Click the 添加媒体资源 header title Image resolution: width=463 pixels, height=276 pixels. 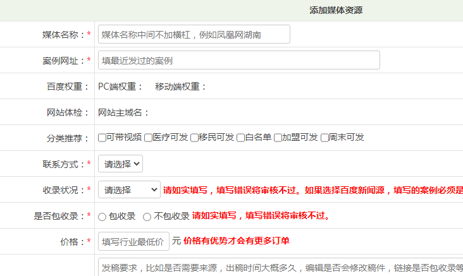pyautogui.click(x=336, y=10)
